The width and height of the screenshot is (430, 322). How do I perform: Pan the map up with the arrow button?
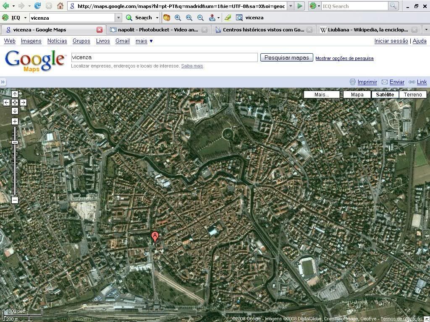[x=15, y=94]
